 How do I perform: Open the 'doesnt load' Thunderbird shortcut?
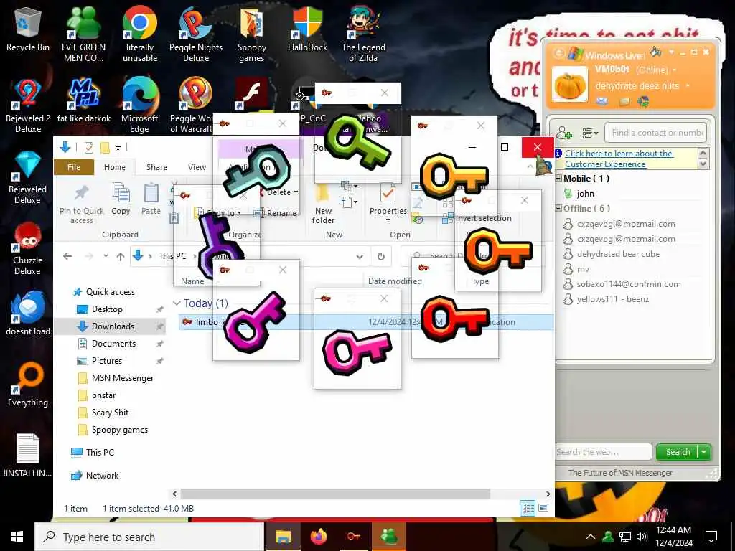[x=28, y=314]
